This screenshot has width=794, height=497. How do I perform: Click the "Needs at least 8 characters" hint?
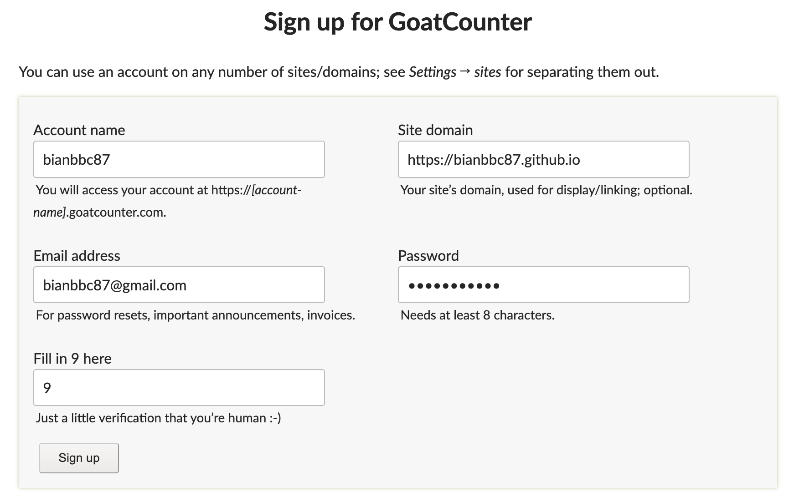pyautogui.click(x=477, y=315)
